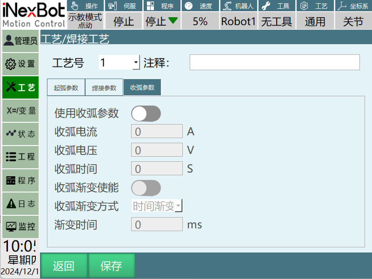Viewport: 372px width, 279px height.
Task: Switch to the 起弧参数 tab
Action: click(x=66, y=87)
